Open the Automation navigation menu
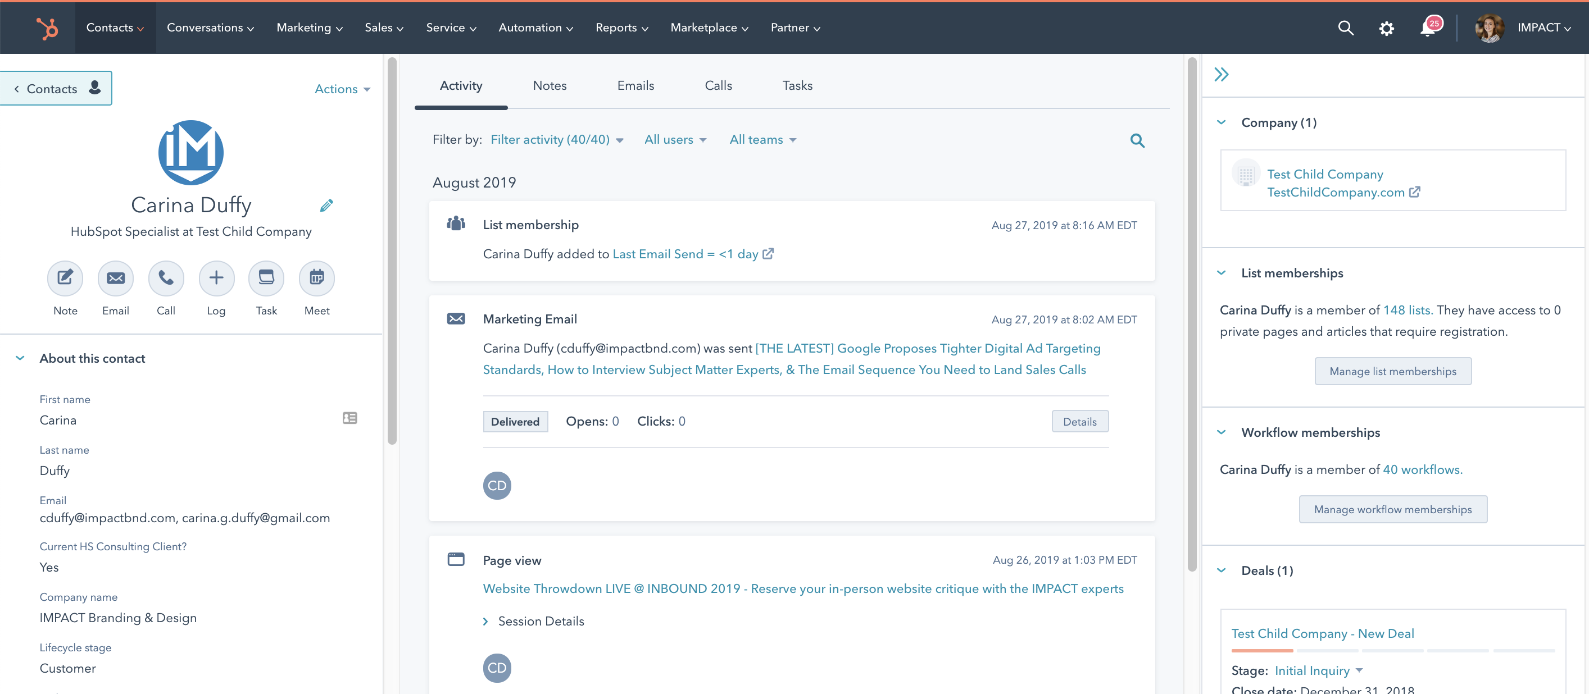1589x694 pixels. point(536,28)
